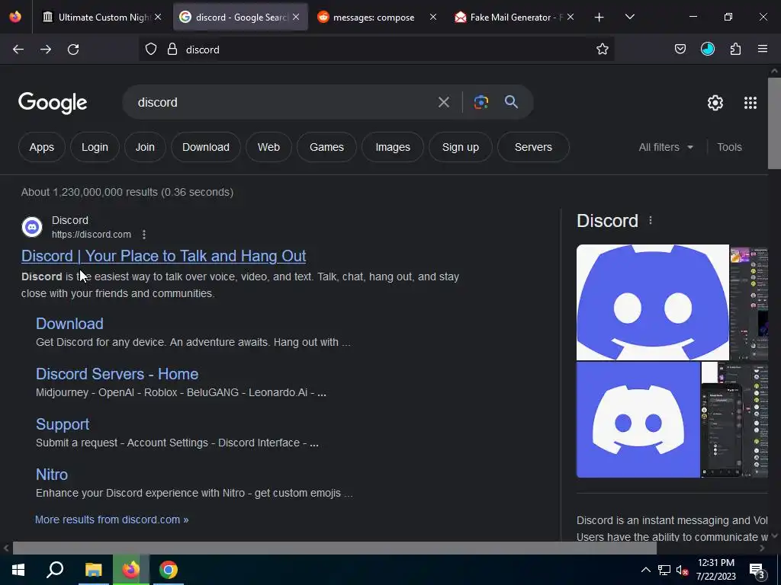Select the Servers filter chip
Screen dimensions: 781x585
click(533, 147)
